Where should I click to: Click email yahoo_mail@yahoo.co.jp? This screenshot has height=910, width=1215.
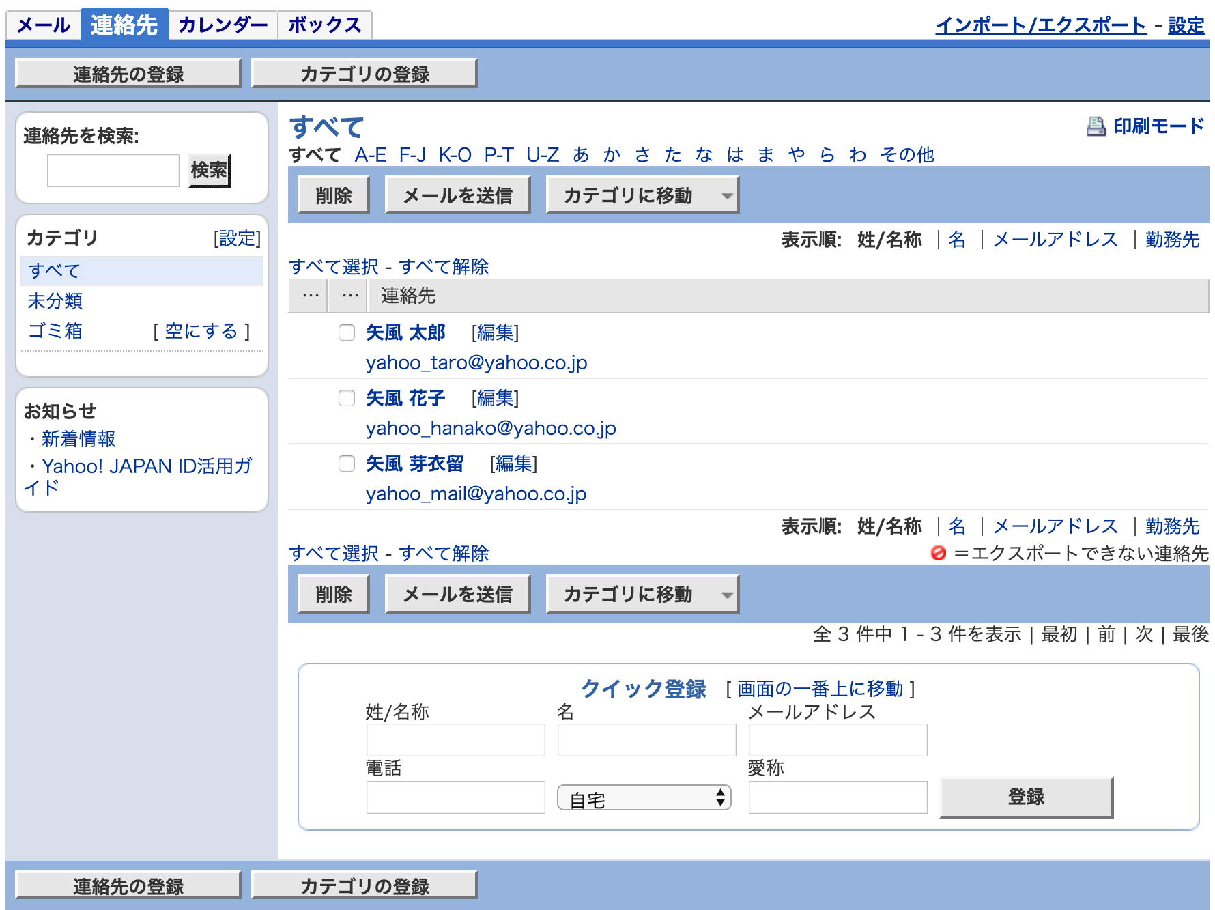point(476,494)
